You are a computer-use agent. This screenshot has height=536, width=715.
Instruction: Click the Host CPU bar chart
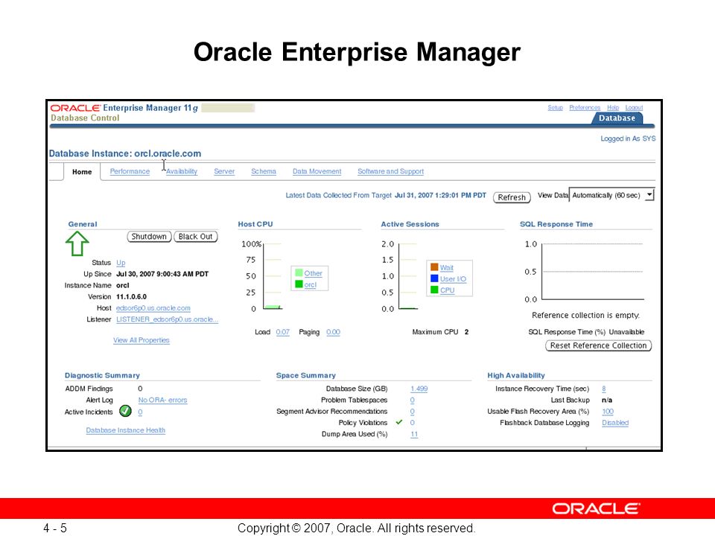tap(273, 276)
